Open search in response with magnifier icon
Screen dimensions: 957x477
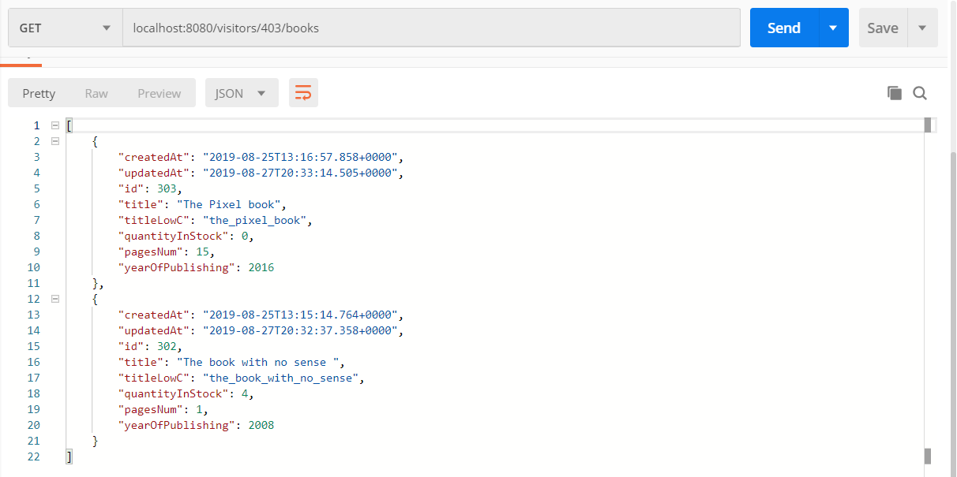920,93
